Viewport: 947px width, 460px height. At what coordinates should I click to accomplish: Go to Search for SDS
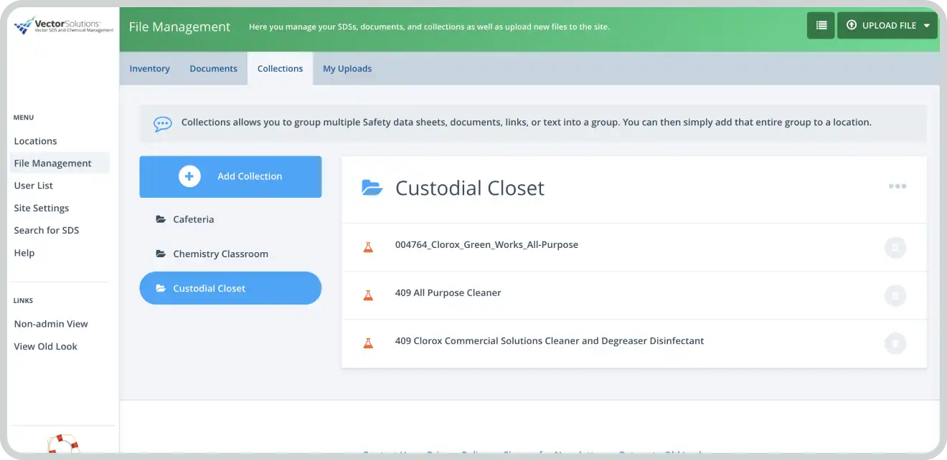(x=47, y=230)
